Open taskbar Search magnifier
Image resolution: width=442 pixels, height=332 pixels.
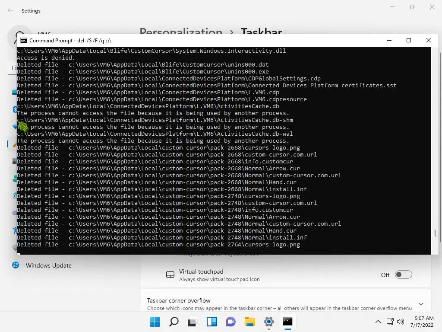tap(174, 322)
